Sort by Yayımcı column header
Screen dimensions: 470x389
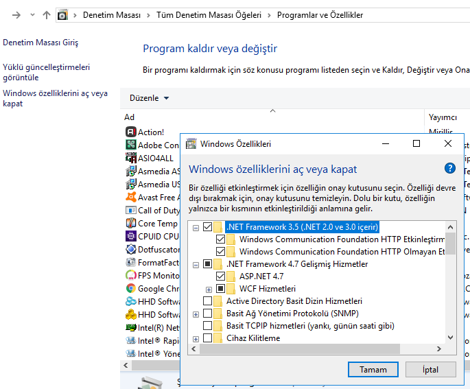coord(443,117)
